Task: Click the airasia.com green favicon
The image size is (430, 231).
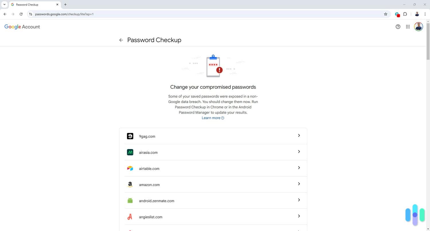Action: (x=130, y=152)
